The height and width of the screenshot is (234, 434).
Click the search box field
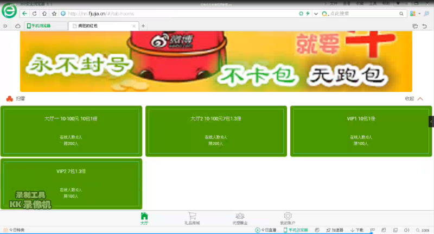coord(363,14)
